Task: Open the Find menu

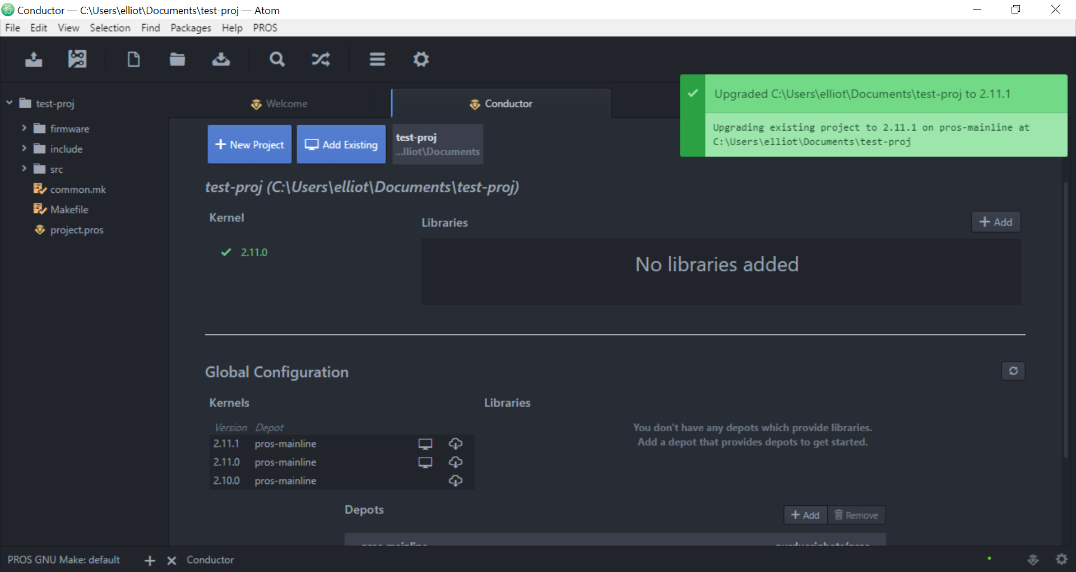Action: tap(150, 28)
